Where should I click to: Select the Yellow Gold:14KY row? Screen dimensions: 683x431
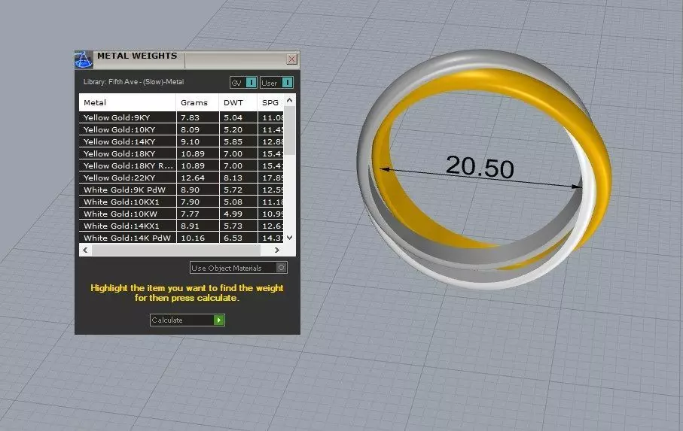[x=181, y=141]
